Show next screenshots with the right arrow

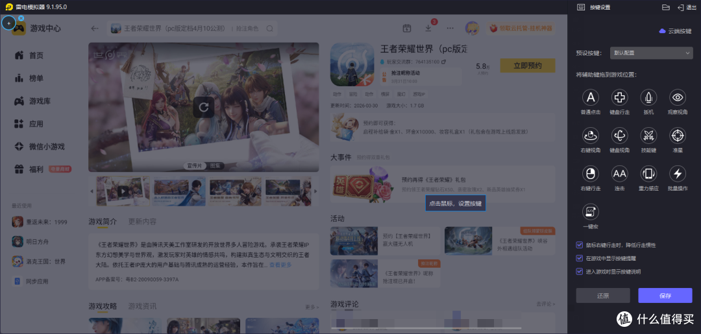click(315, 191)
